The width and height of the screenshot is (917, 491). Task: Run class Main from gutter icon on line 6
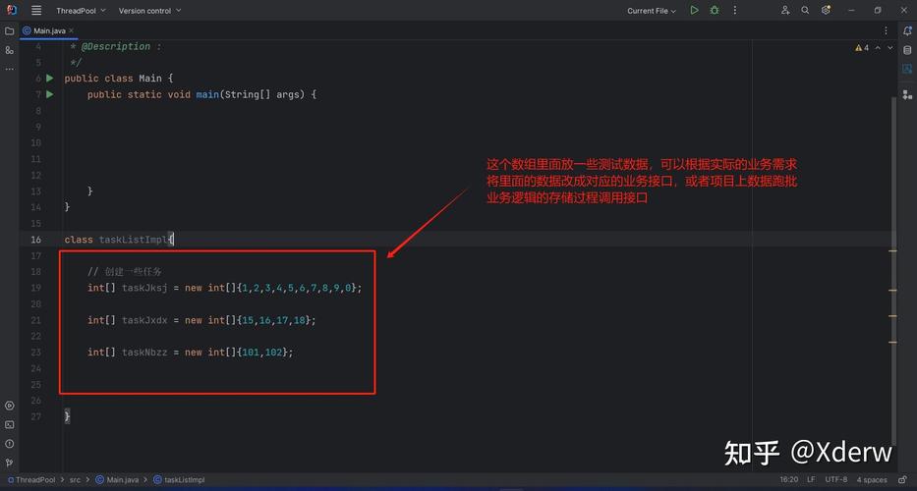pos(50,78)
